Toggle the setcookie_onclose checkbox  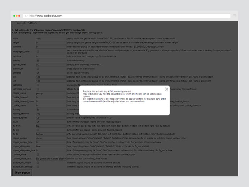coord(38,89)
